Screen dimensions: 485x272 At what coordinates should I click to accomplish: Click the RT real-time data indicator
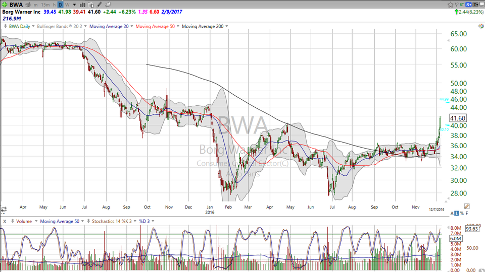point(462,5)
